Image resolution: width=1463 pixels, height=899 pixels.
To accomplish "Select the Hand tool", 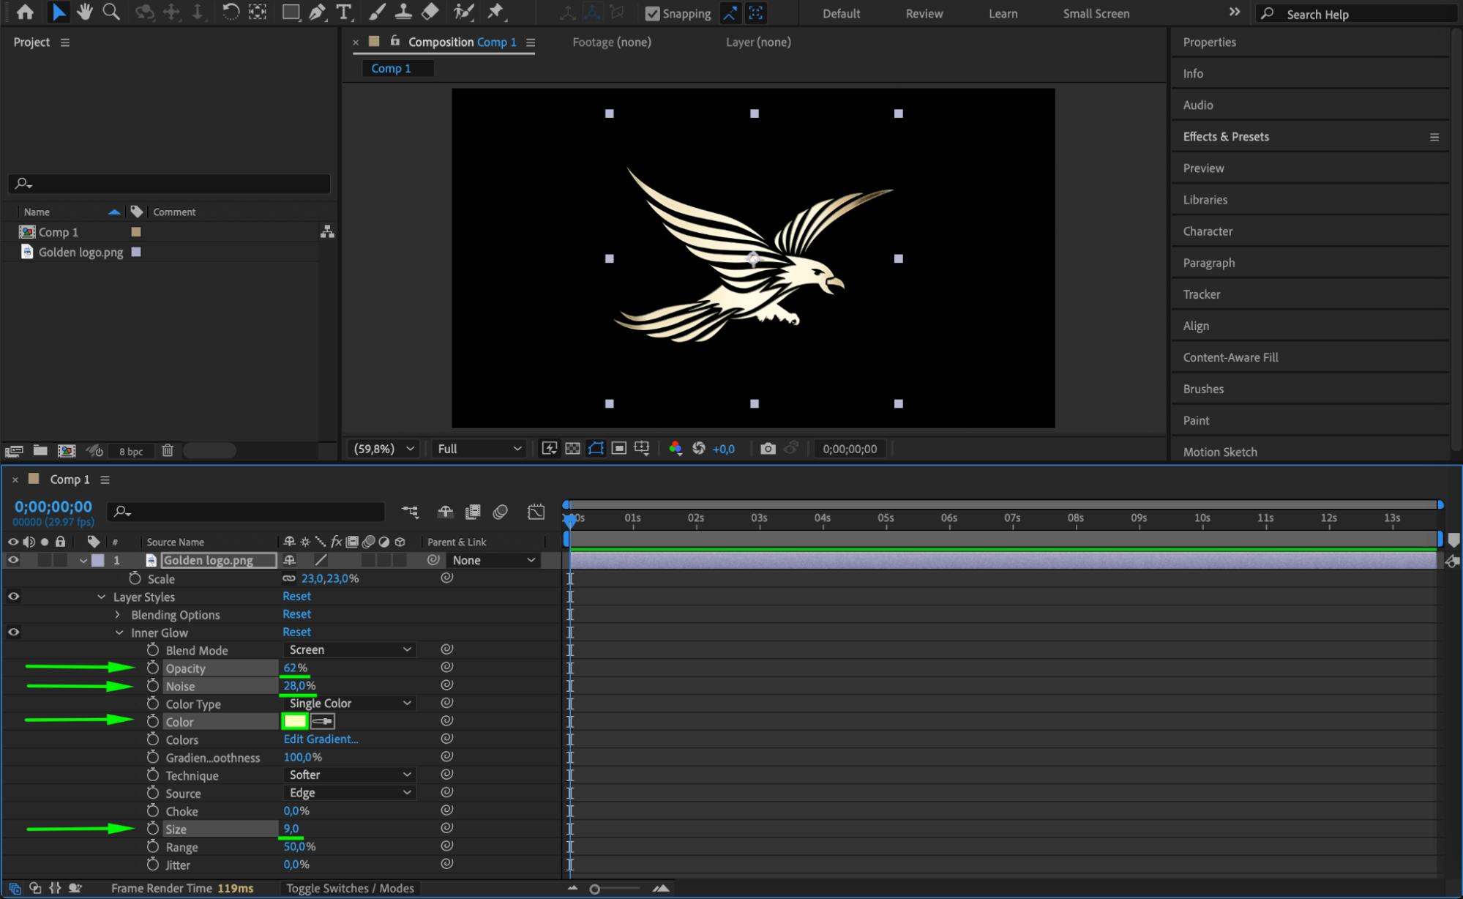I will [x=85, y=12].
